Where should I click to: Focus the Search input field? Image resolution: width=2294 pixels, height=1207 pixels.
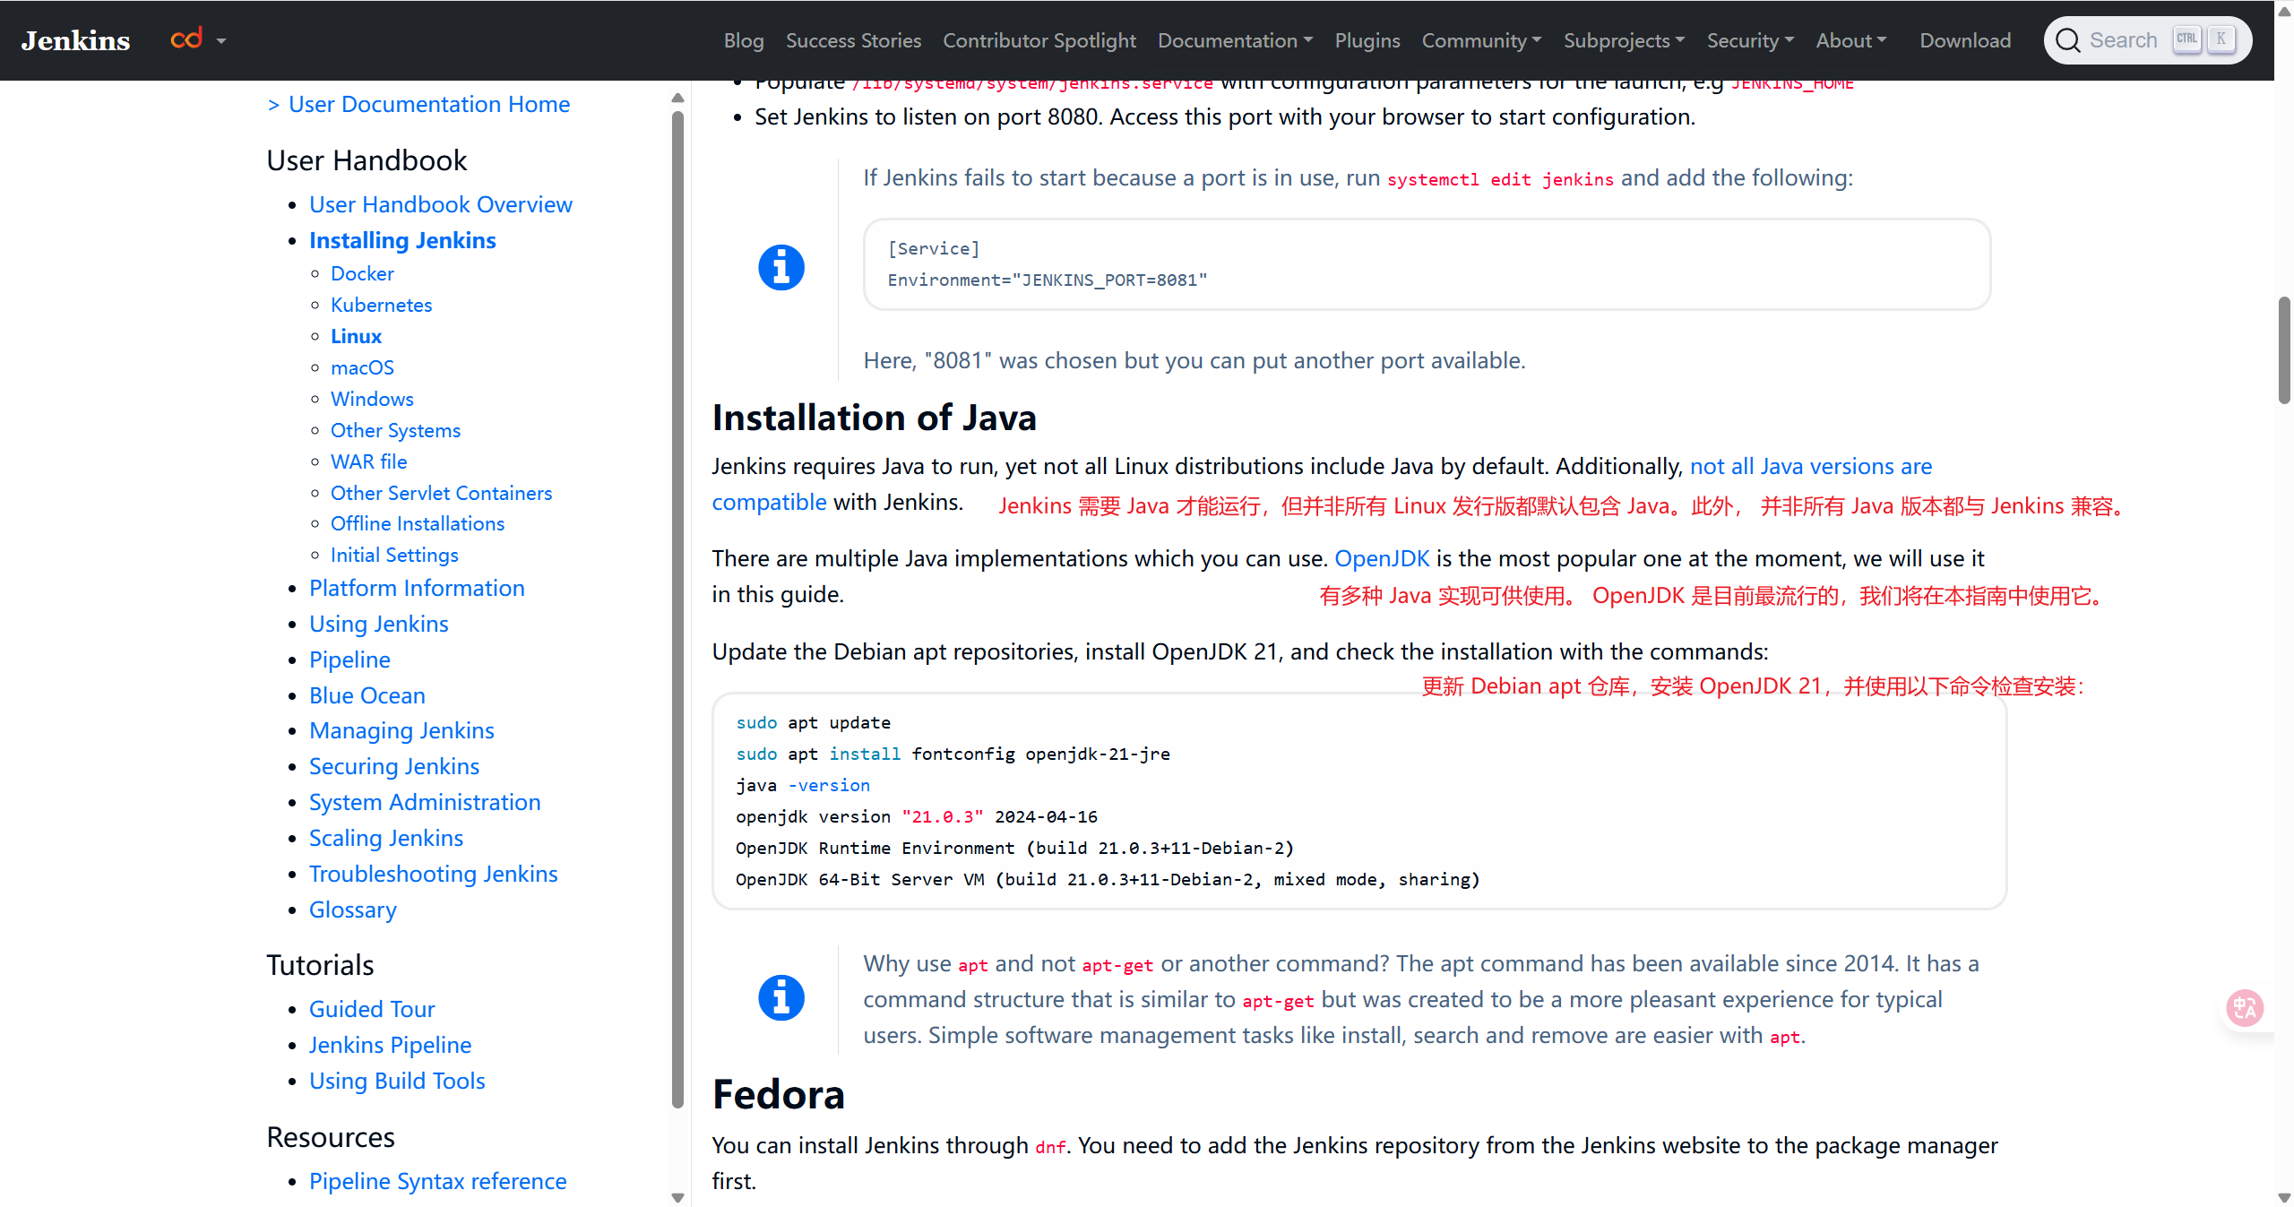pos(2123,40)
